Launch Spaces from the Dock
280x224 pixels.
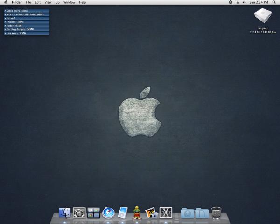(94, 213)
